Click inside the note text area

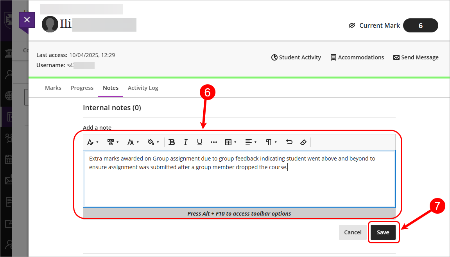pos(238,180)
